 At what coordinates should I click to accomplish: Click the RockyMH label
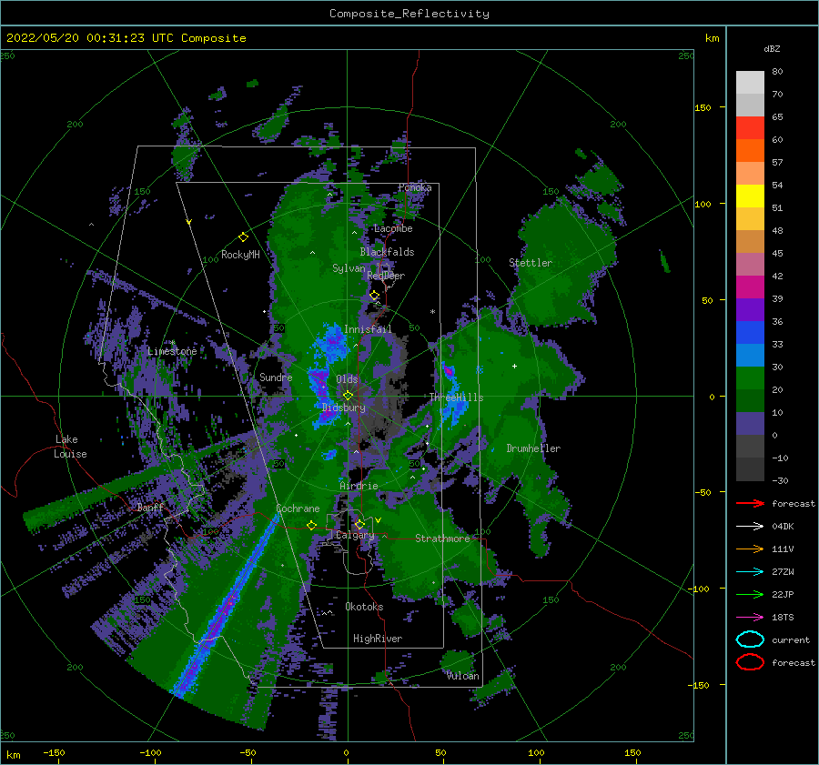pos(240,255)
